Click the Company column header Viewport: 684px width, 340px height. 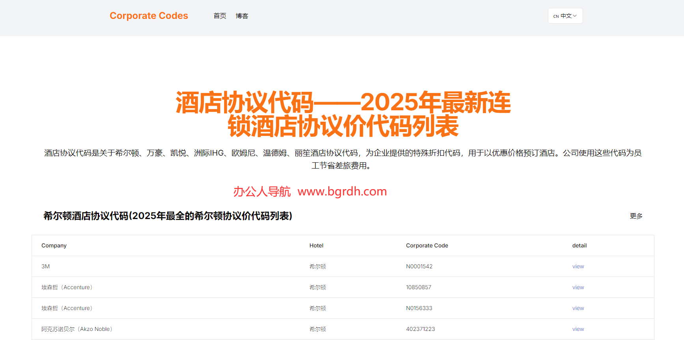[x=54, y=245]
